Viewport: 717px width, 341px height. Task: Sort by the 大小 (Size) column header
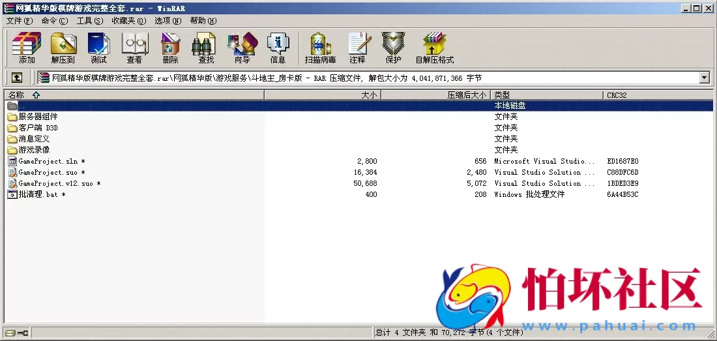point(323,95)
